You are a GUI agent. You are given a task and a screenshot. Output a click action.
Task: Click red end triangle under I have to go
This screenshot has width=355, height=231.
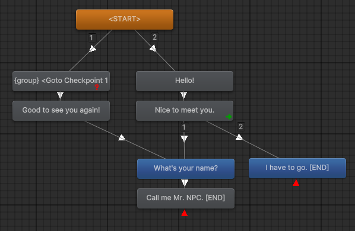tap(296, 182)
